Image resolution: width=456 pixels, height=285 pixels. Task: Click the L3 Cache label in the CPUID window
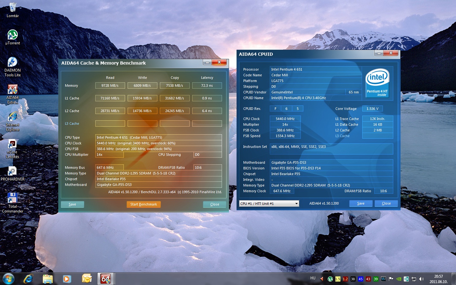(343, 136)
